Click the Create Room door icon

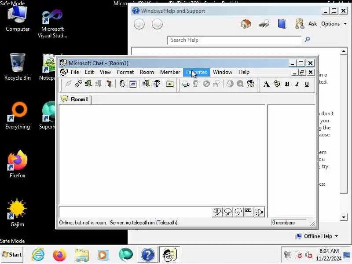click(x=109, y=84)
